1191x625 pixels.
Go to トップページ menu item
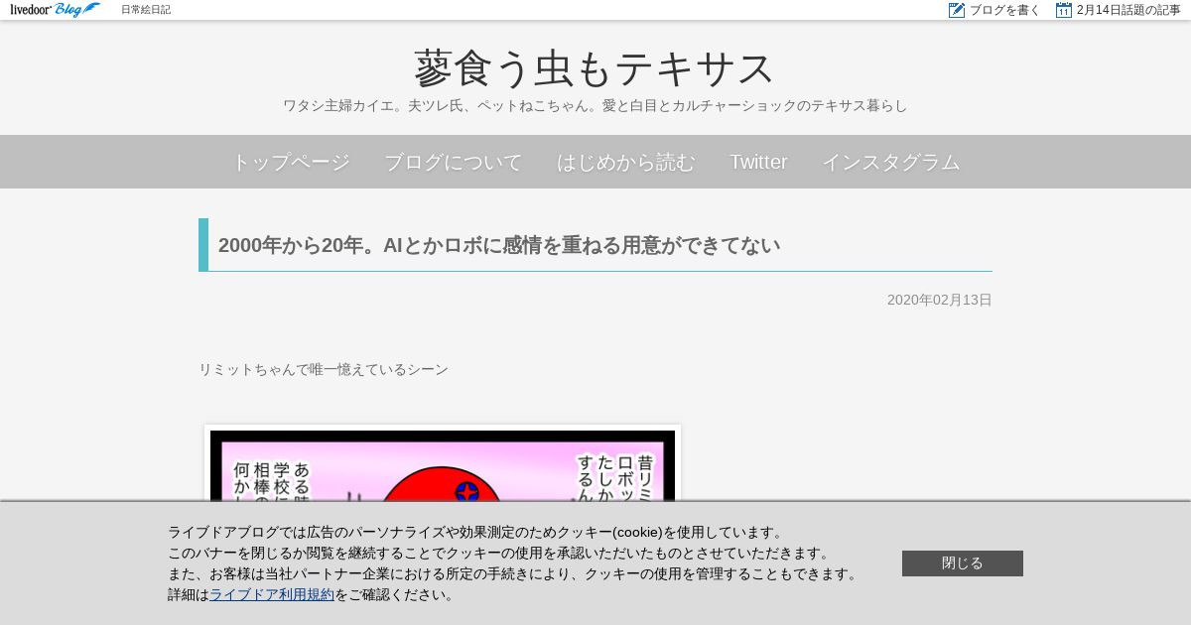point(291,162)
